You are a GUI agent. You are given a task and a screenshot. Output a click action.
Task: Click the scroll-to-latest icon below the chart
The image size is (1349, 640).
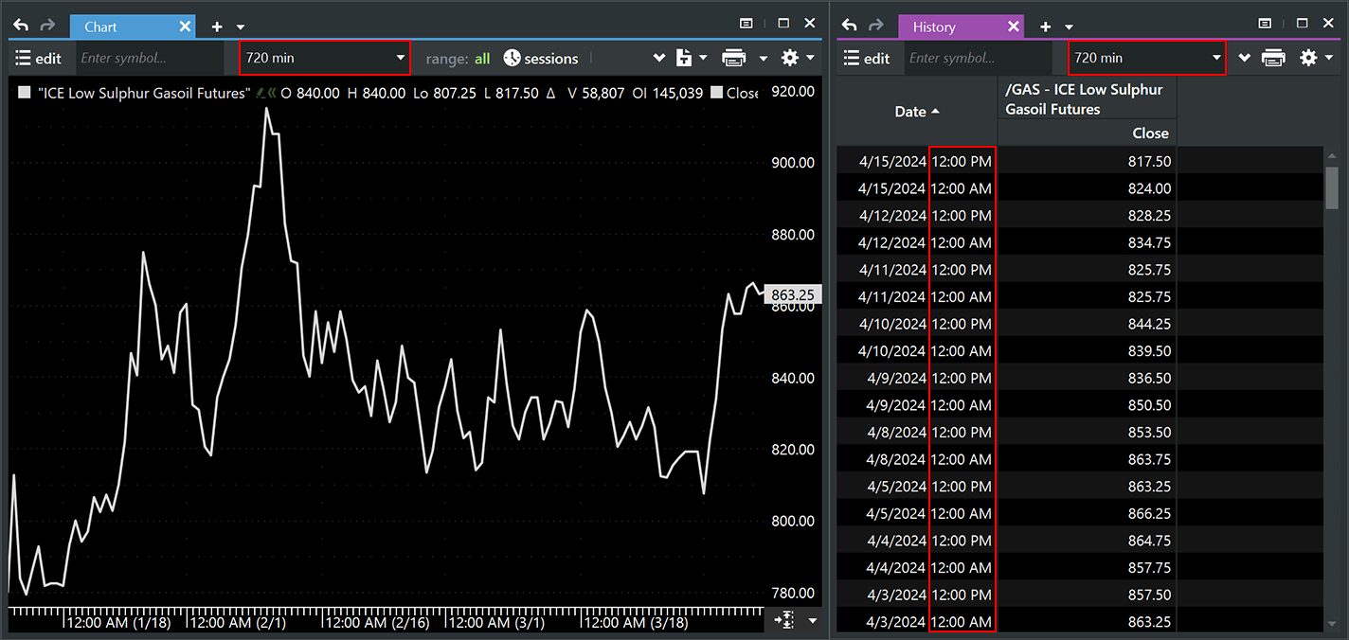point(783,620)
